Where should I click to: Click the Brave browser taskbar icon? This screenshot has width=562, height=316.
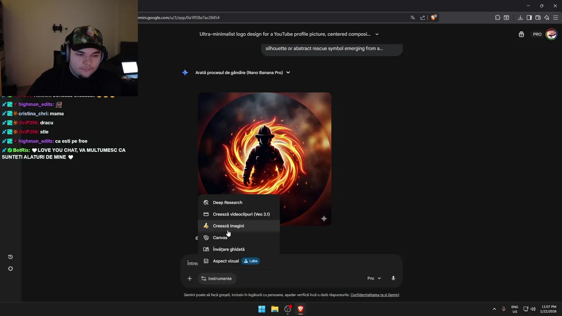pyautogui.click(x=301, y=309)
